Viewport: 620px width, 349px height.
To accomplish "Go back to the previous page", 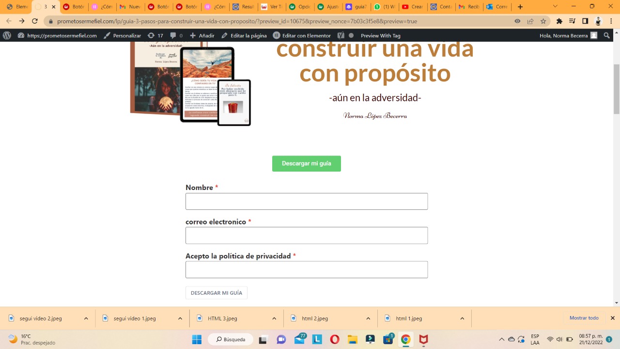I will 9,21.
